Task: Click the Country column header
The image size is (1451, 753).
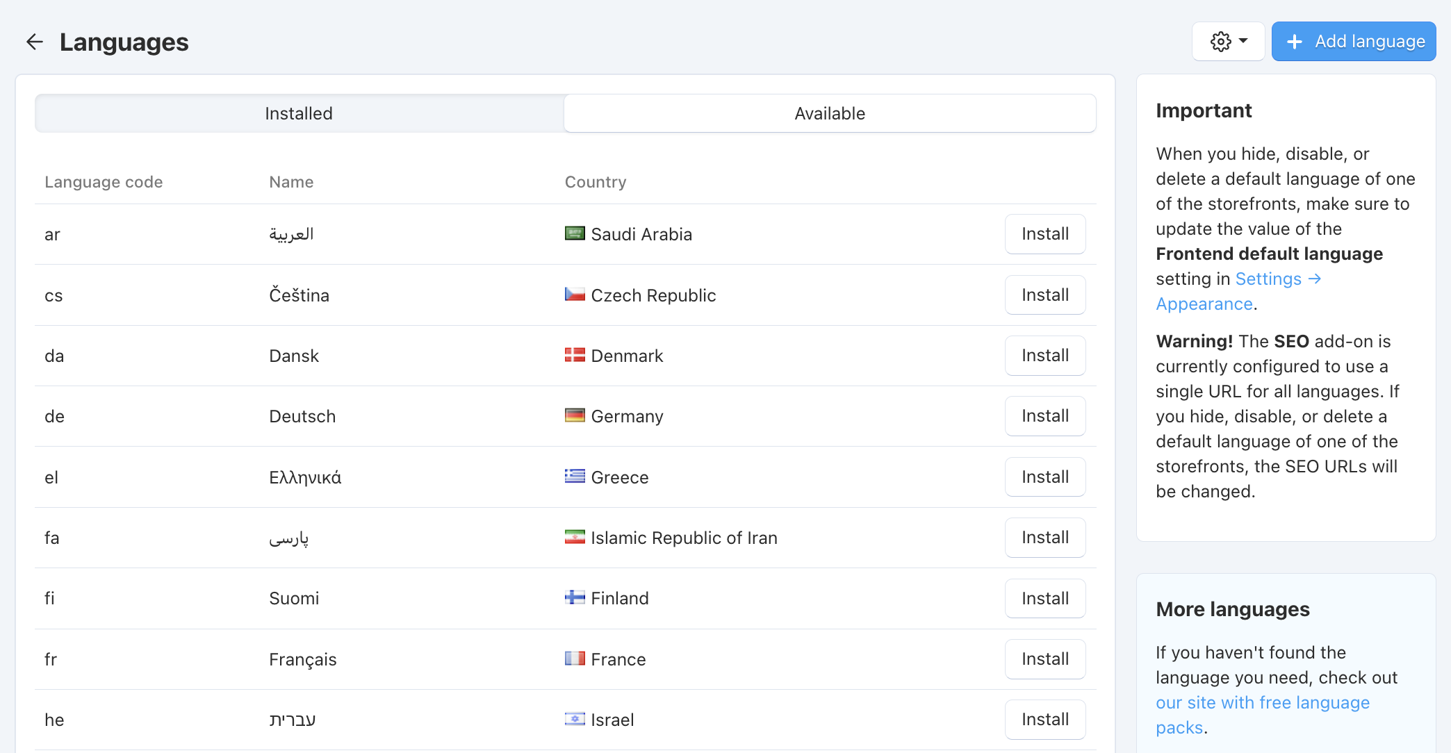Action: [x=596, y=182]
